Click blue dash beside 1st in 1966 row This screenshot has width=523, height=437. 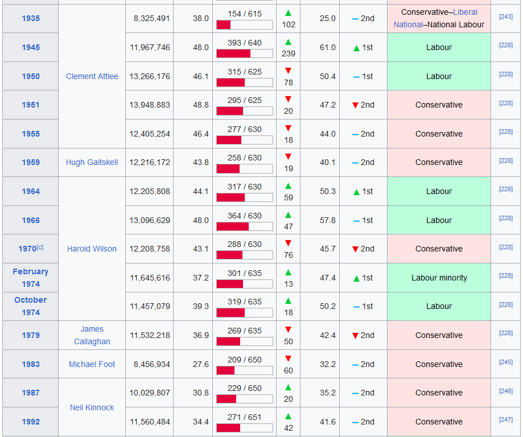[356, 221]
